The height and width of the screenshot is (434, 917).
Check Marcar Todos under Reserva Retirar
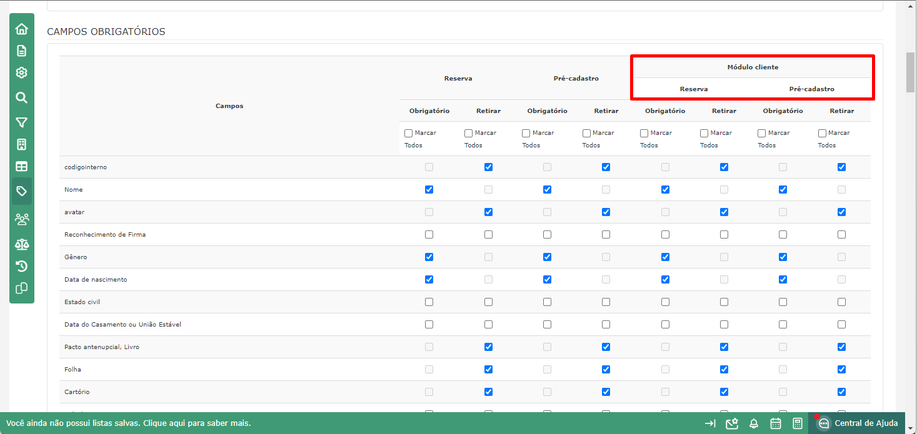[x=468, y=133]
